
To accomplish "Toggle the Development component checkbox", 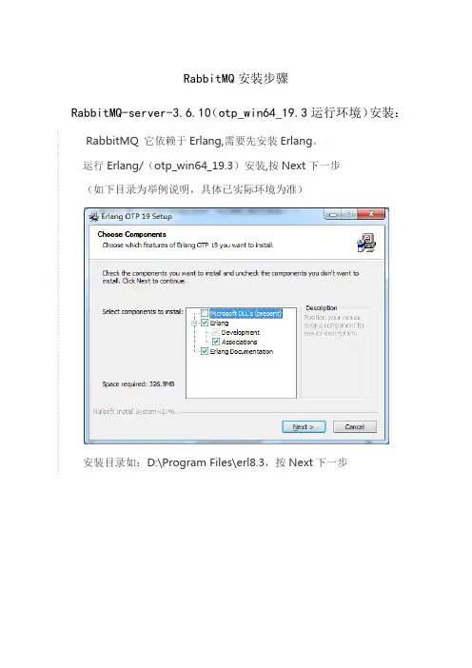I will [x=216, y=332].
